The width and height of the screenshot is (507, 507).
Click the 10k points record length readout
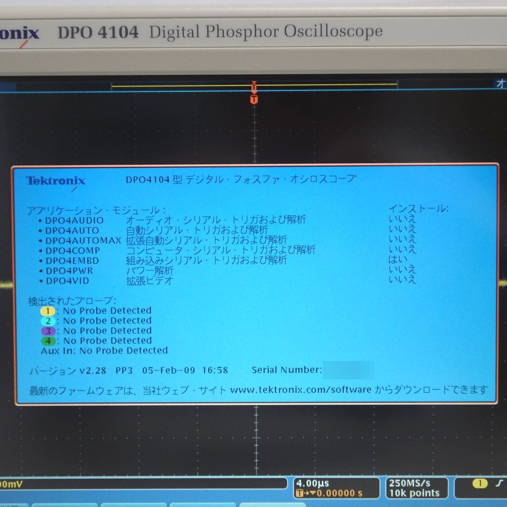(x=414, y=493)
